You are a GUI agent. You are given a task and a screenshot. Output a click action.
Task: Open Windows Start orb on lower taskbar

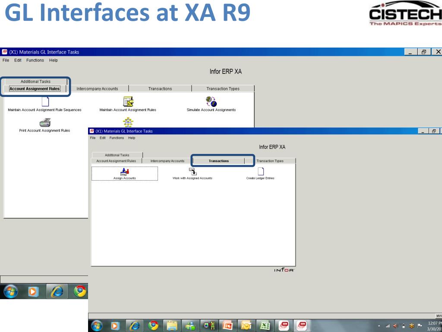coord(97,326)
